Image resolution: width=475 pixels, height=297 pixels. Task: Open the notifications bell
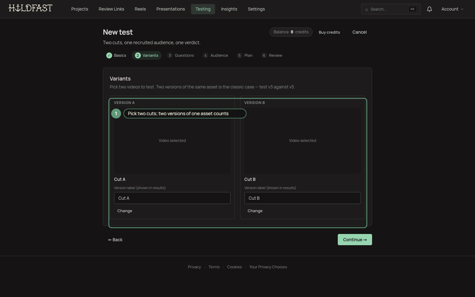(429, 9)
